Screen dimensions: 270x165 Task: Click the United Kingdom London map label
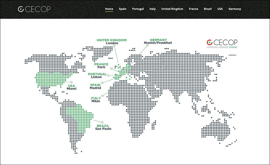coord(112,41)
